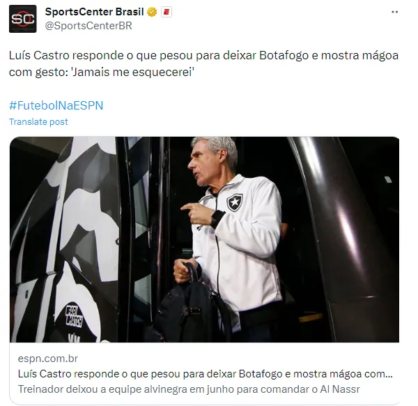This screenshot has height=406, width=418.
Task: Click the post text about Luís Castro
Action: pos(203,63)
